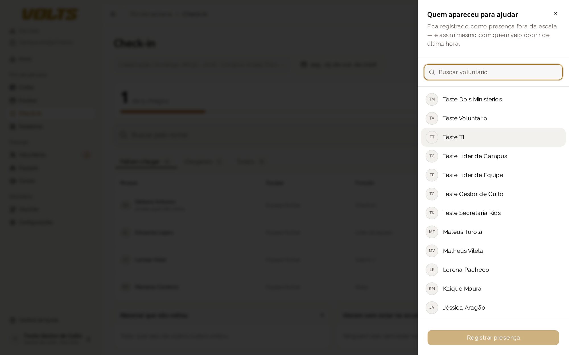This screenshot has width=569, height=355.
Task: Select volunteer Teste Gestor de Culto
Action: coord(493,194)
